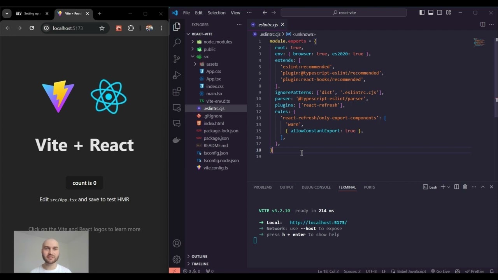Open package.json in the explorer
The image size is (498, 280).
pyautogui.click(x=216, y=138)
